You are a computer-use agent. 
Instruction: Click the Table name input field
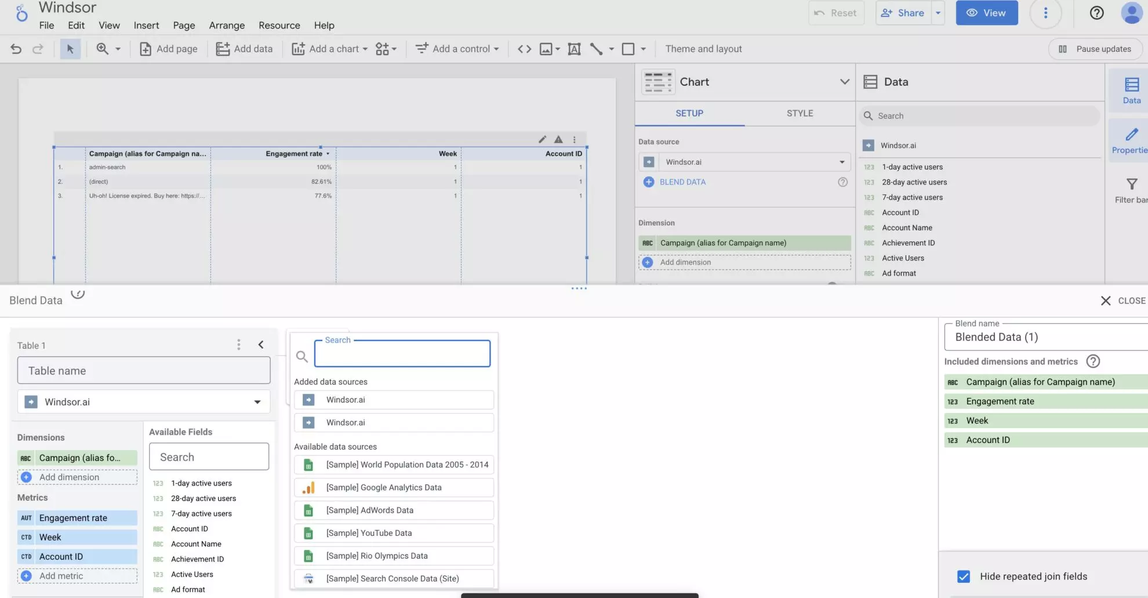tap(144, 371)
